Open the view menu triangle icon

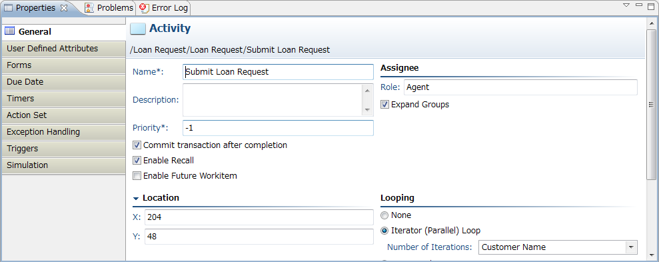pos(626,5)
